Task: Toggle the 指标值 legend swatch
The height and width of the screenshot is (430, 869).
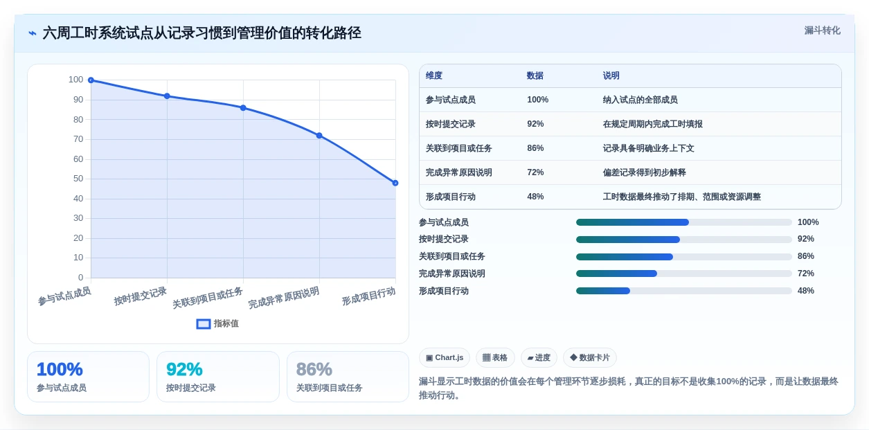Action: (x=204, y=323)
